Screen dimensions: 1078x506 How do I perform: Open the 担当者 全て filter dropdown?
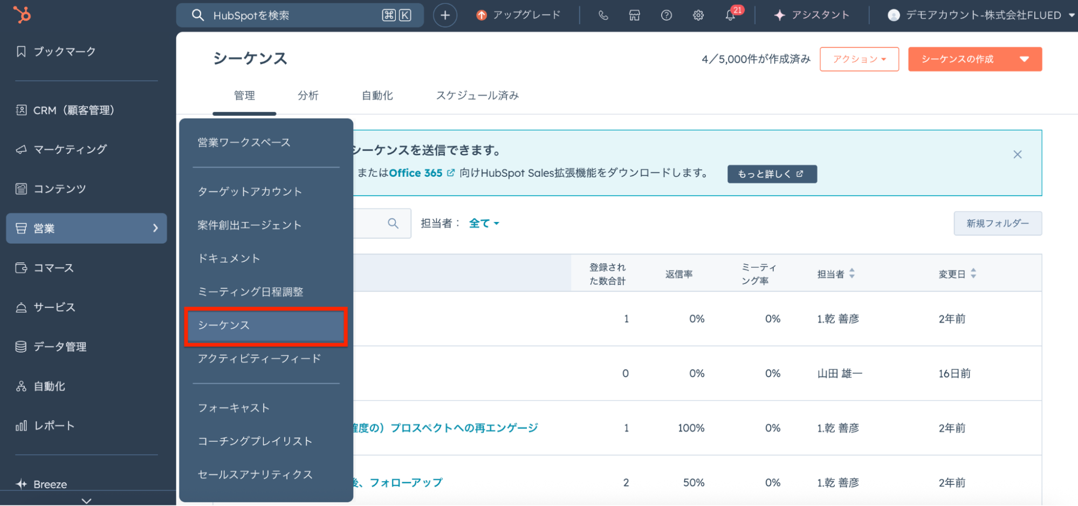(484, 223)
